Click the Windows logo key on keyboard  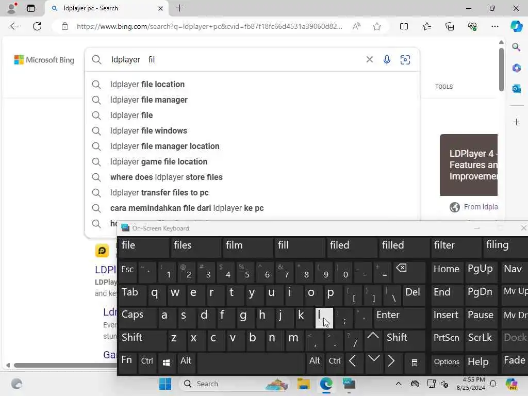166,362
